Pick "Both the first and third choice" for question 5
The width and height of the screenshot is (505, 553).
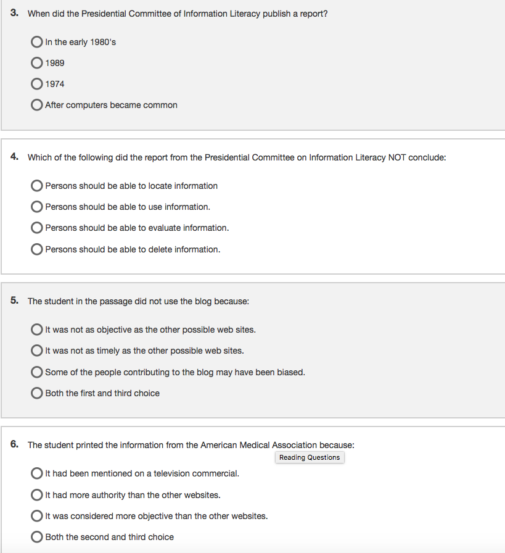tap(36, 393)
